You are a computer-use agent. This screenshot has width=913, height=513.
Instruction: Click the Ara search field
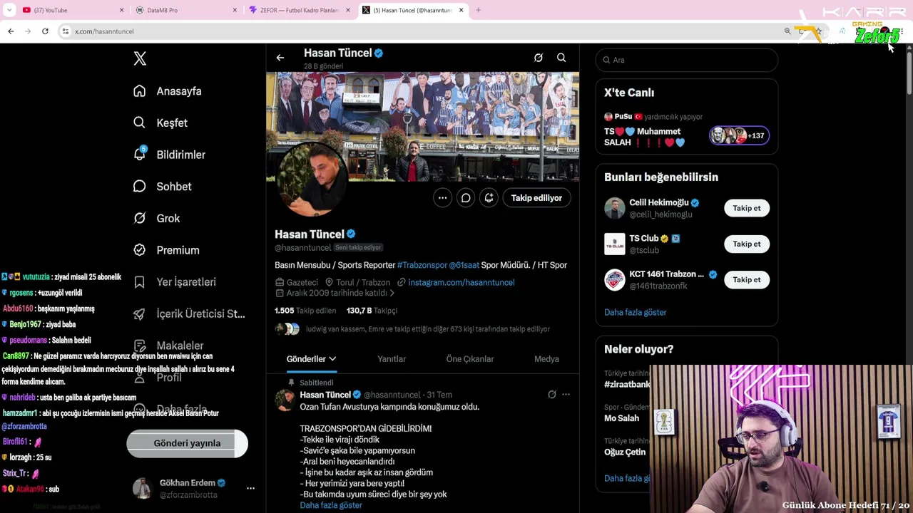click(x=686, y=60)
